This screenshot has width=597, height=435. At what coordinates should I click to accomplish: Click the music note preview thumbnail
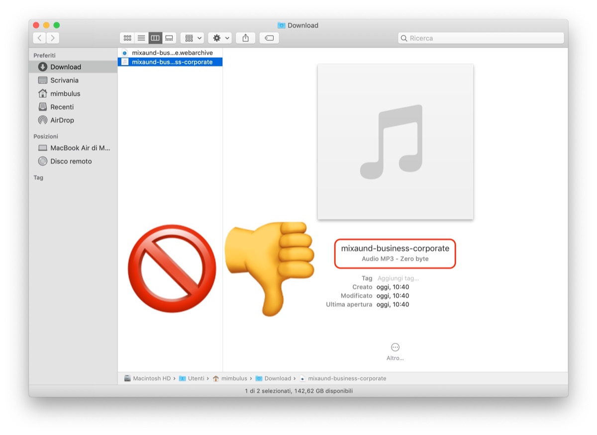pyautogui.click(x=396, y=142)
